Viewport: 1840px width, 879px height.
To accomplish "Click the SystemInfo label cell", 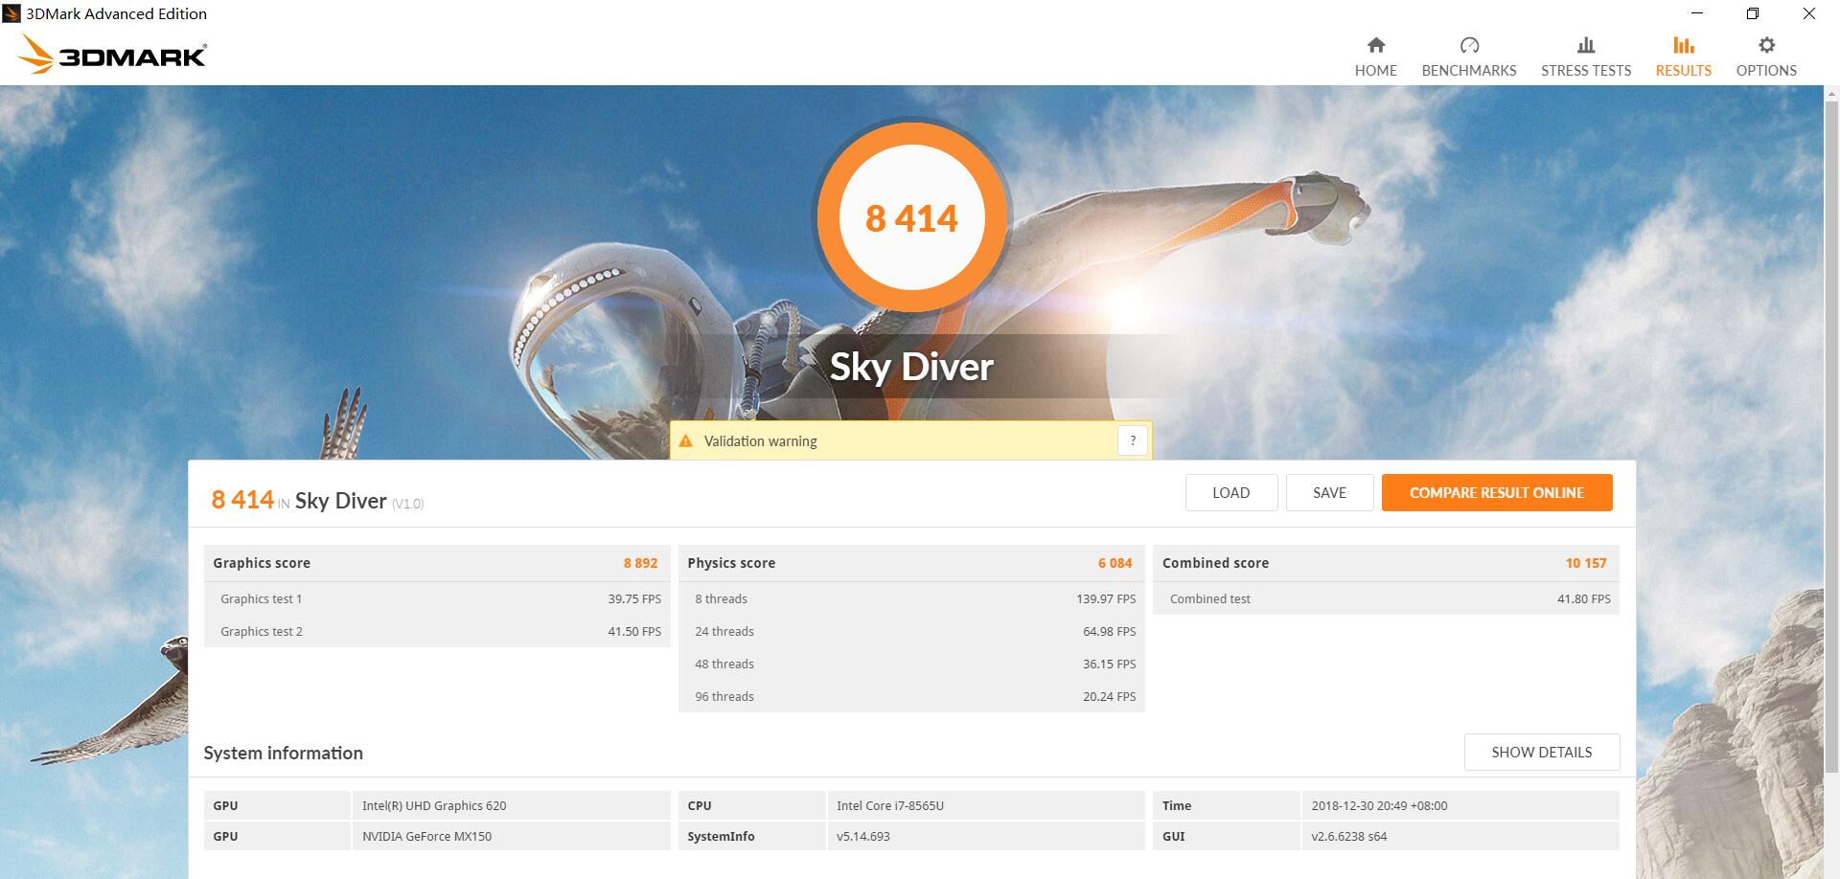I will (752, 836).
